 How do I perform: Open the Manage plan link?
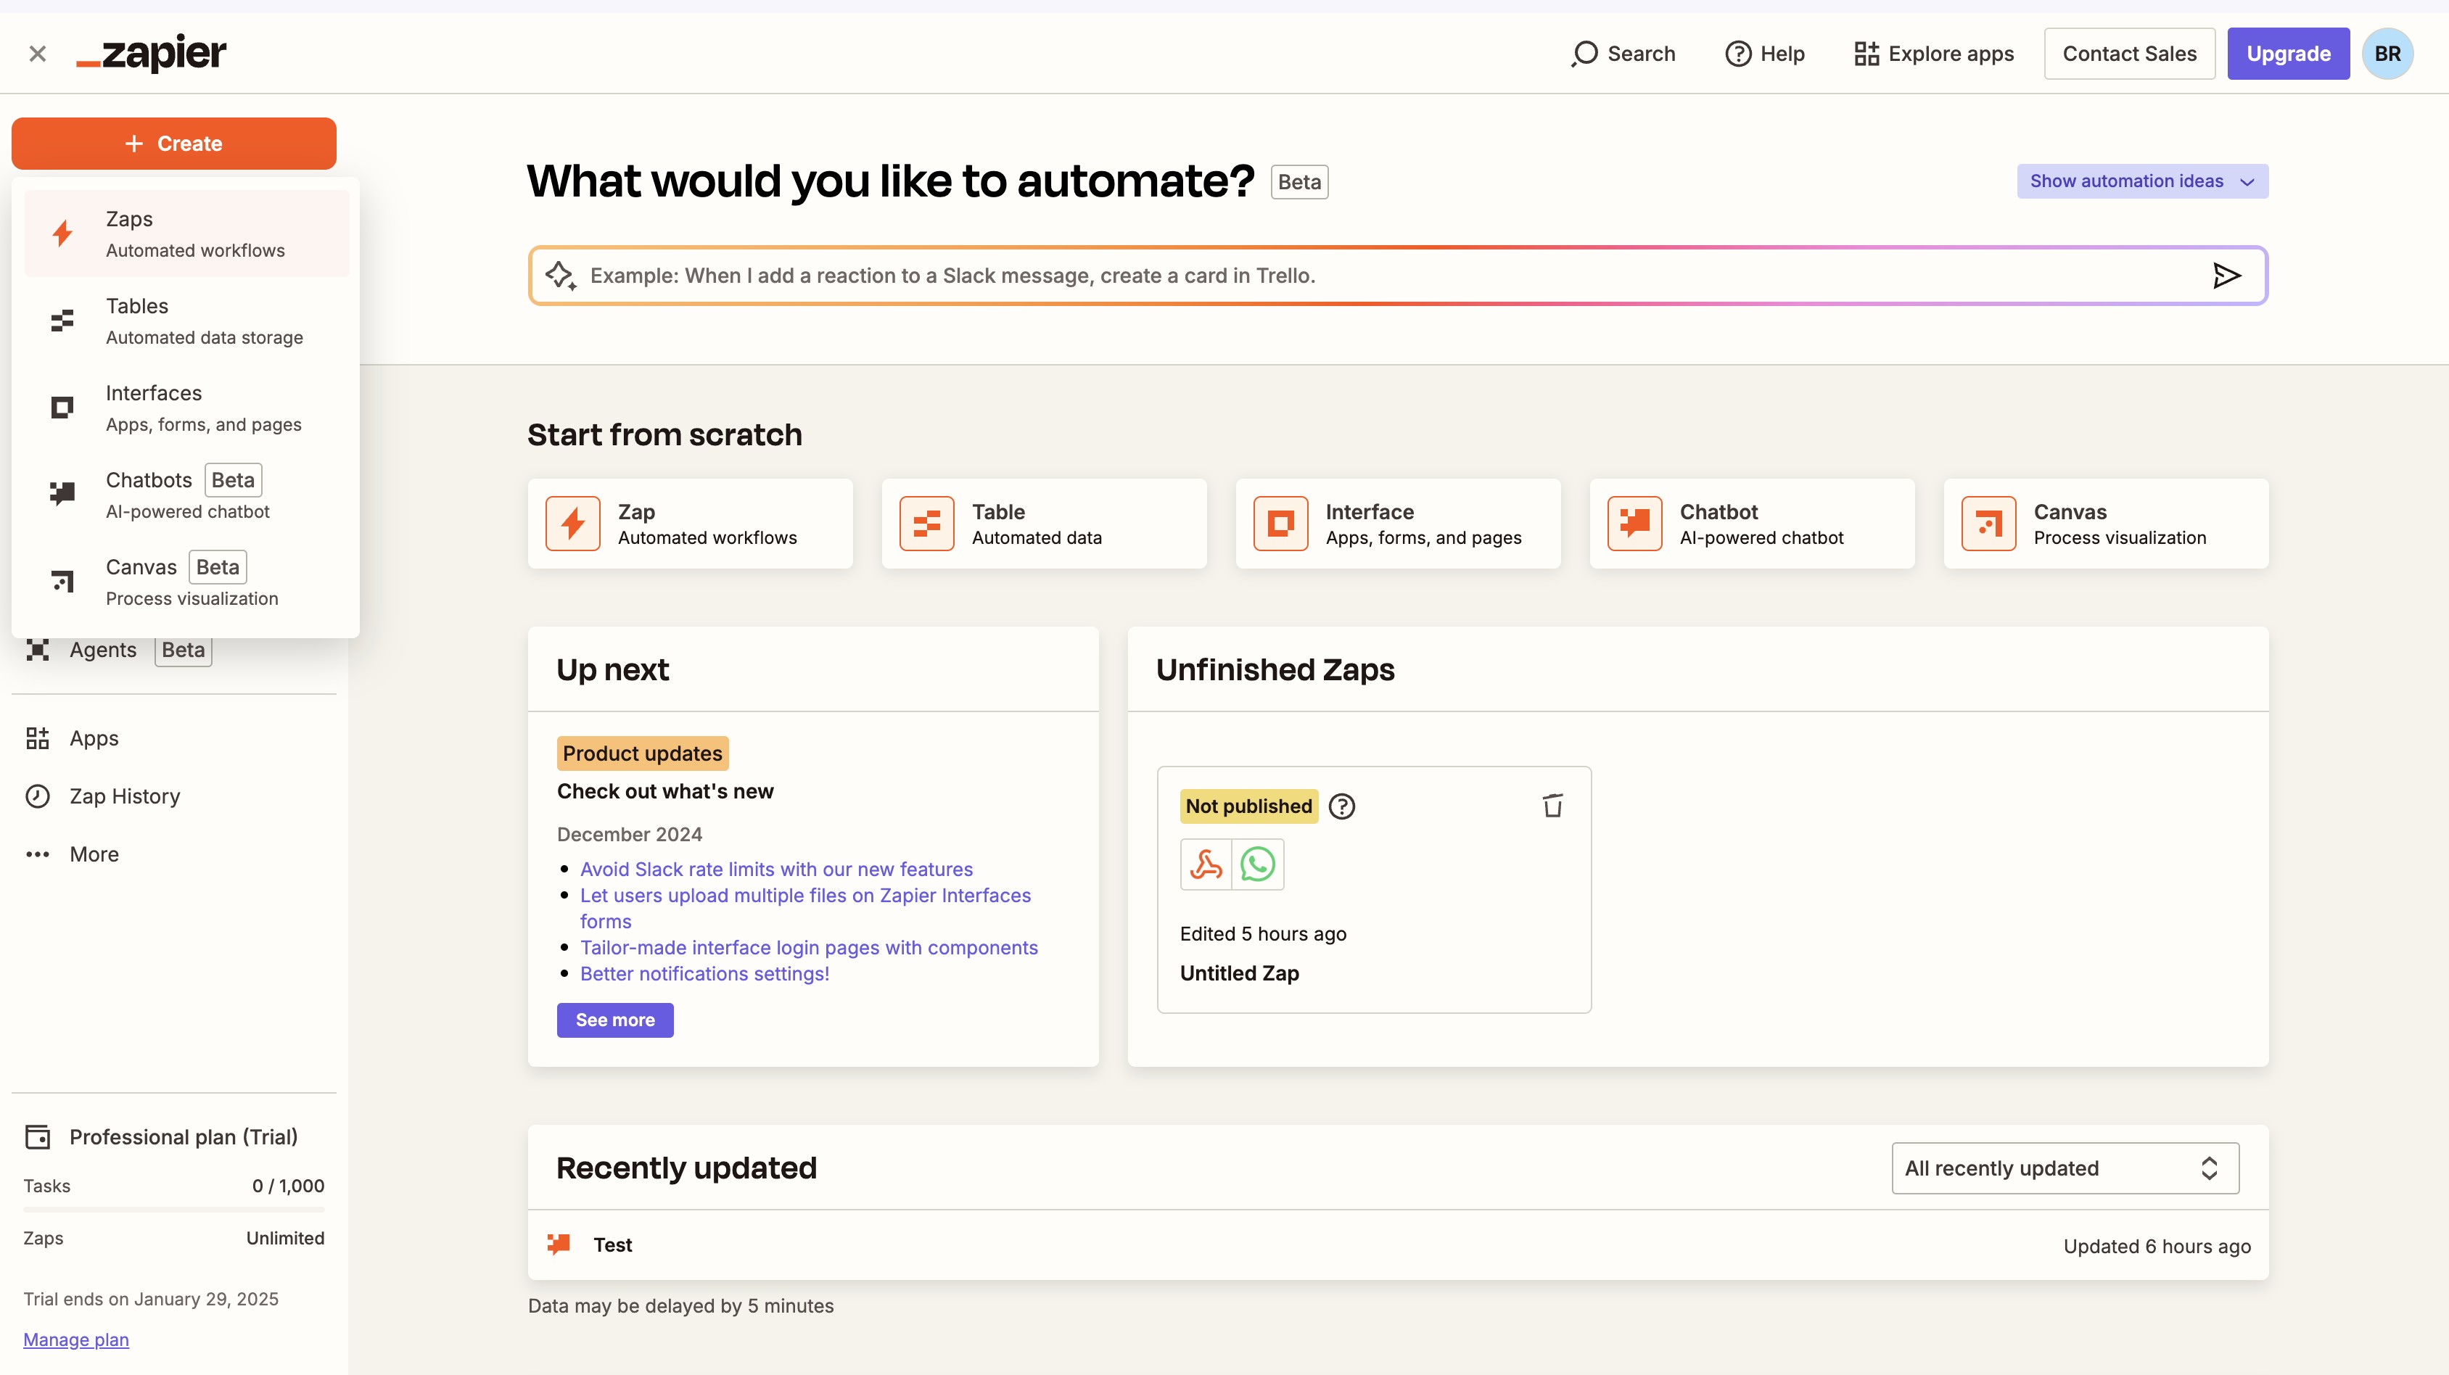[76, 1339]
